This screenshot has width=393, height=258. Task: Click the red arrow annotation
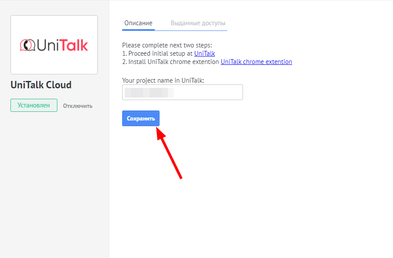pos(170,154)
